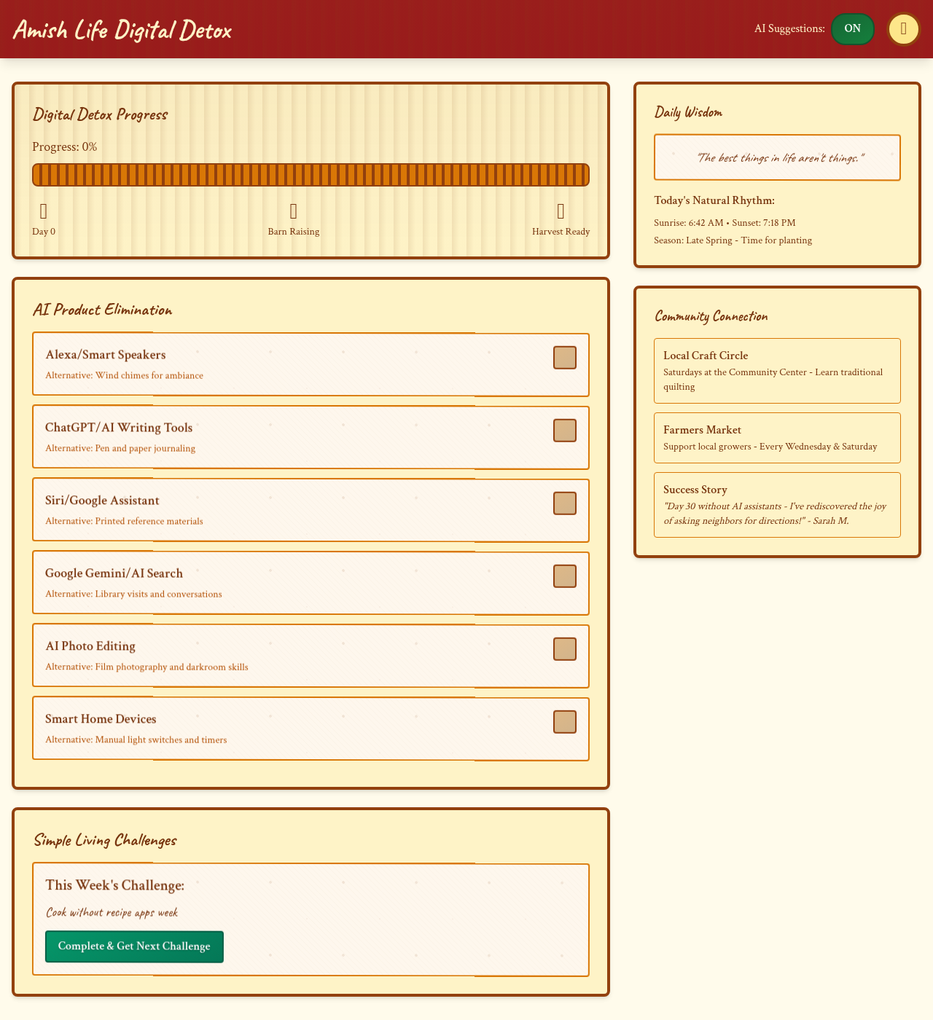Click the Digital Detox progress bar
The image size is (933, 1020).
[310, 174]
